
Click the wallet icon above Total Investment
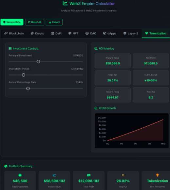pos(20,175)
